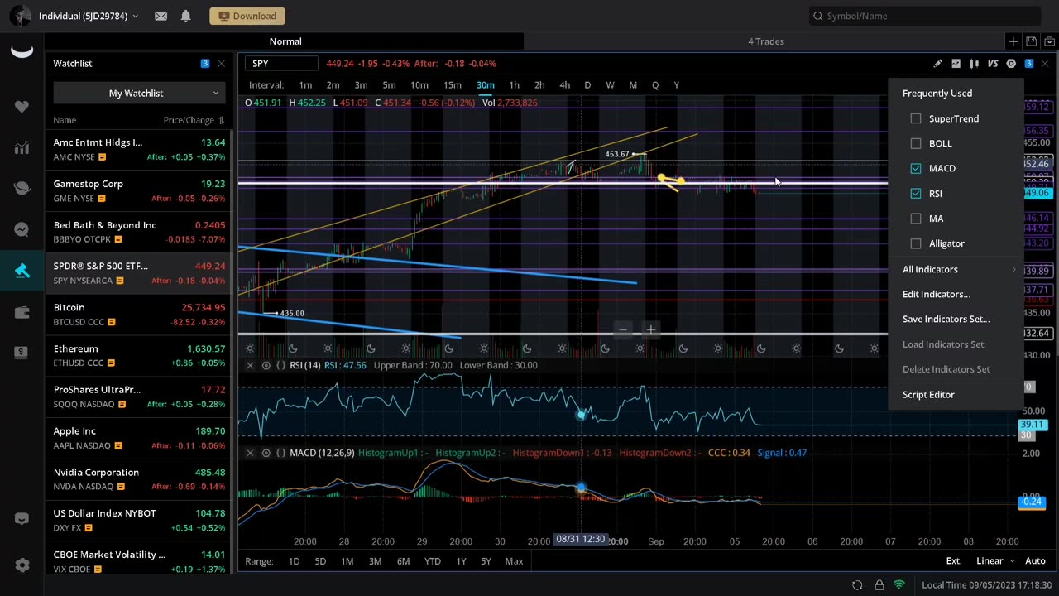Image resolution: width=1059 pixels, height=596 pixels.
Task: Click the Download button
Action: 247,16
